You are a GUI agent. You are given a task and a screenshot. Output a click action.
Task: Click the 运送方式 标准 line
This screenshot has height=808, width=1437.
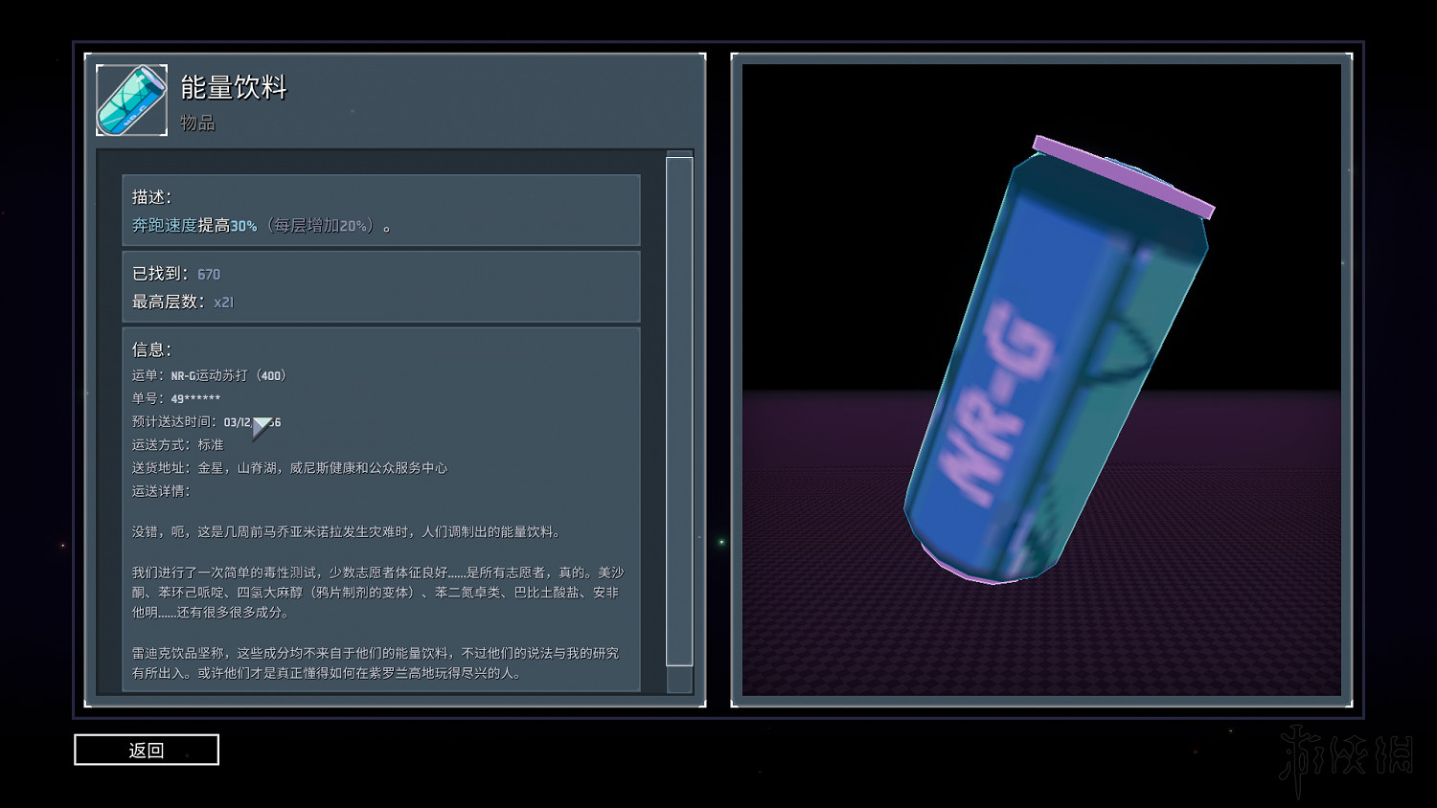pos(177,445)
